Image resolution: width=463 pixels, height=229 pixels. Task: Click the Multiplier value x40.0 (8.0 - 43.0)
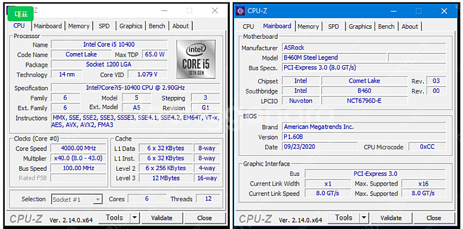[x=78, y=158]
